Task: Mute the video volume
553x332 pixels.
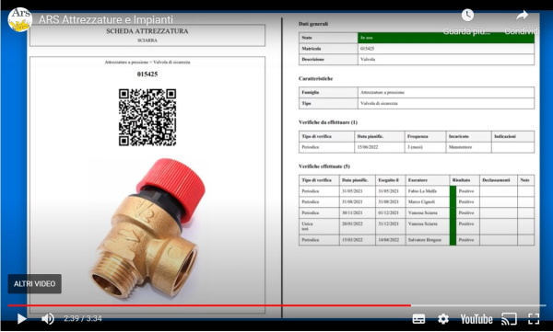Action: coord(48,318)
